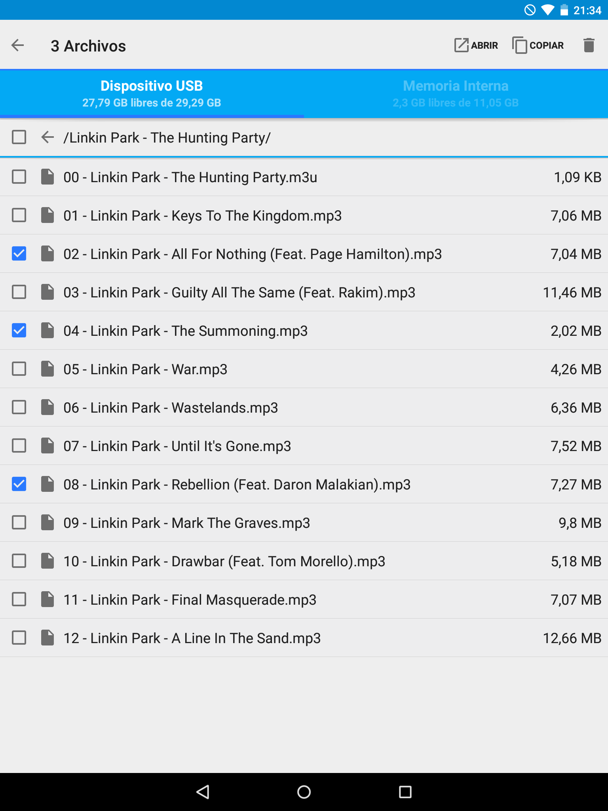The height and width of the screenshot is (811, 608).
Task: Check the box for Drawbar
Action: pyautogui.click(x=19, y=561)
